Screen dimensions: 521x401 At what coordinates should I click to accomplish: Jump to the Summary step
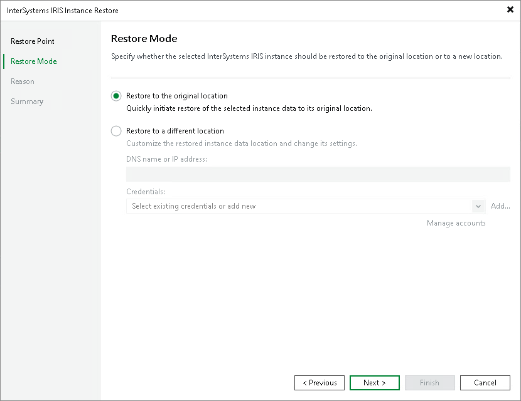27,102
